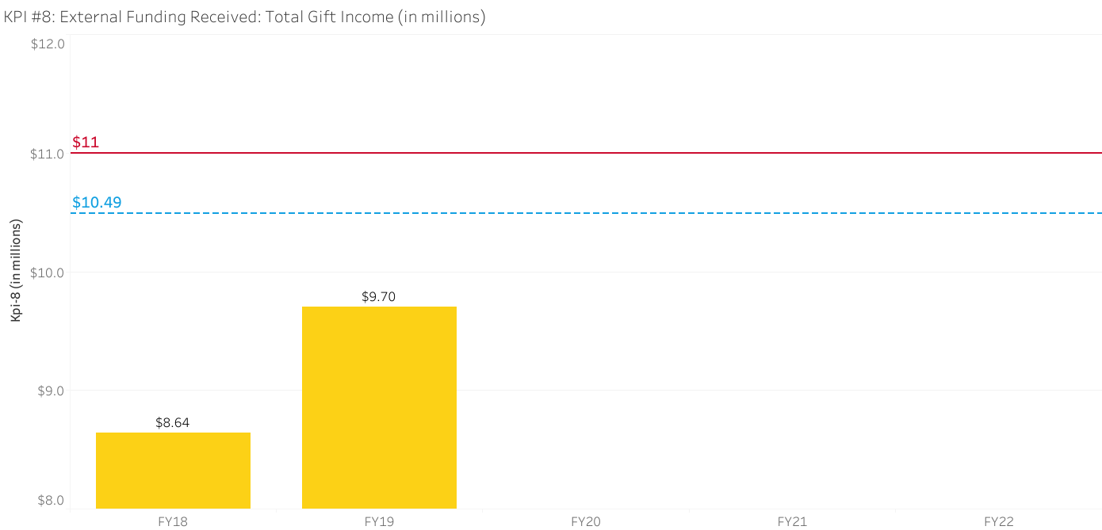
Task: Click the FY18 yellow bar
Action: (x=173, y=470)
